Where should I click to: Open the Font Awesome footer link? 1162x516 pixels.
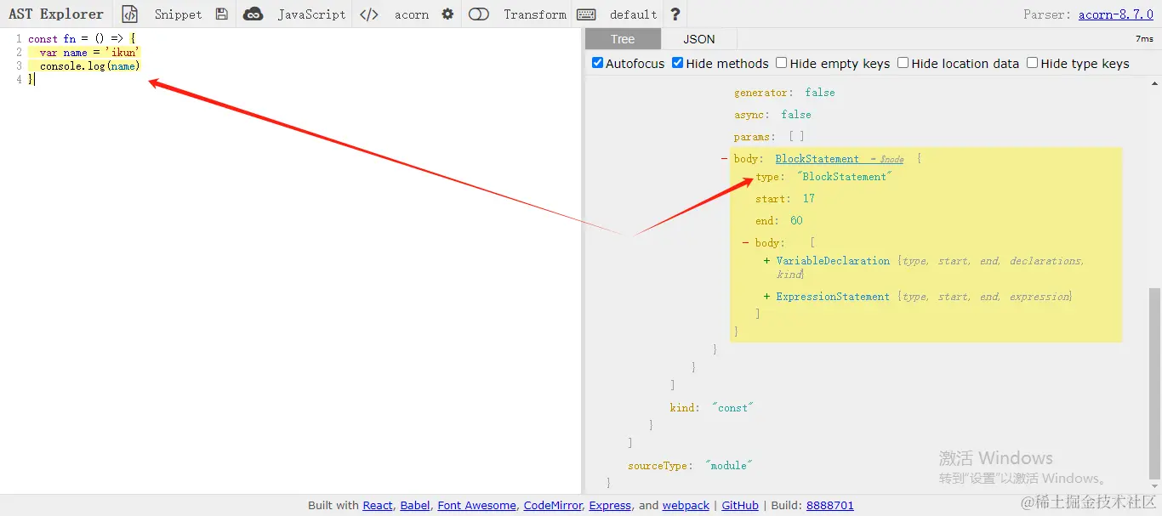tap(476, 505)
